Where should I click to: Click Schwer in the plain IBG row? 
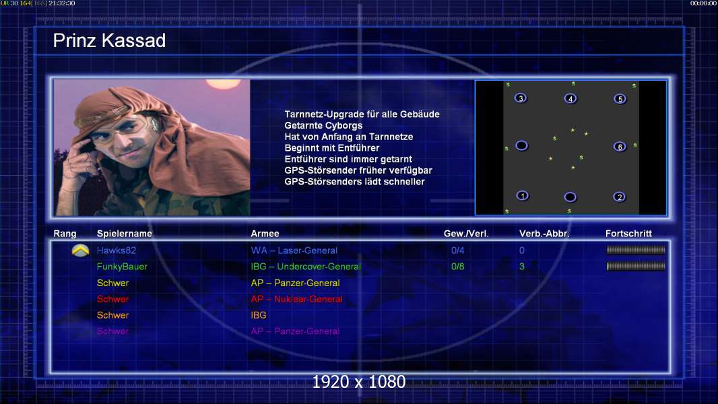[112, 314]
